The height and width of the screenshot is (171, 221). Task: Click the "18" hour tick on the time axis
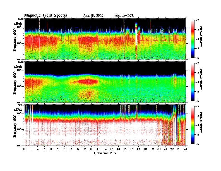(x=145, y=149)
